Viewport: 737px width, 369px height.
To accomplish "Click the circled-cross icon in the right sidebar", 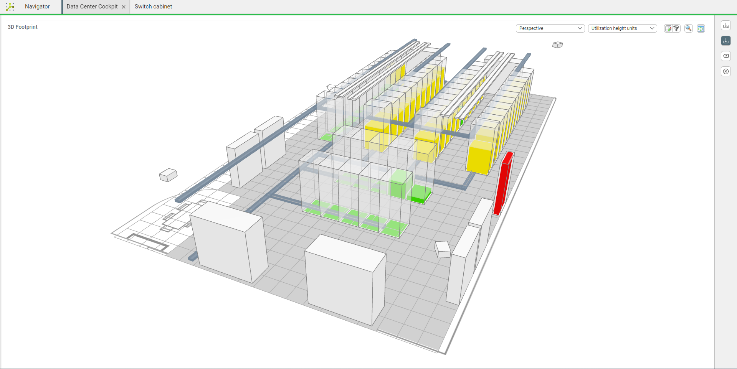I will 726,71.
